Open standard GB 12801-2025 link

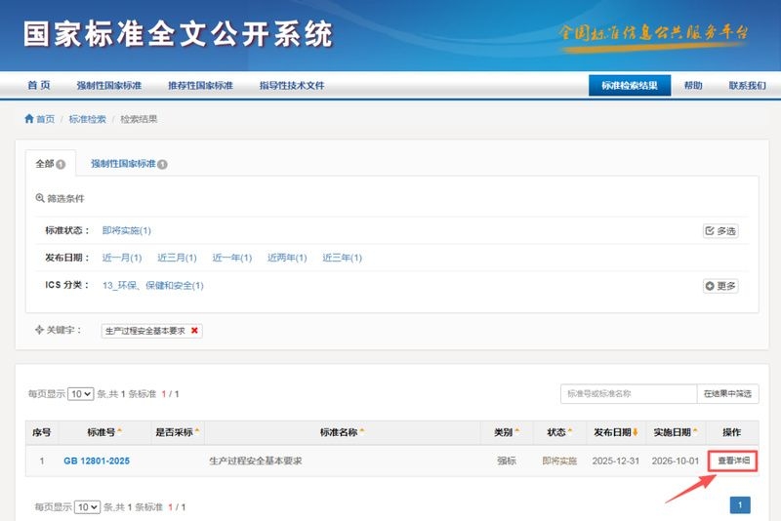[97, 461]
